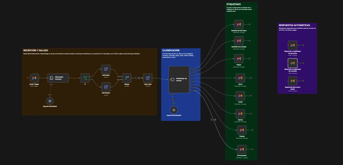The width and height of the screenshot is (343, 165).
Task: Click Clasificador de correos Model sub-connection port
Action: [x=173, y=93]
